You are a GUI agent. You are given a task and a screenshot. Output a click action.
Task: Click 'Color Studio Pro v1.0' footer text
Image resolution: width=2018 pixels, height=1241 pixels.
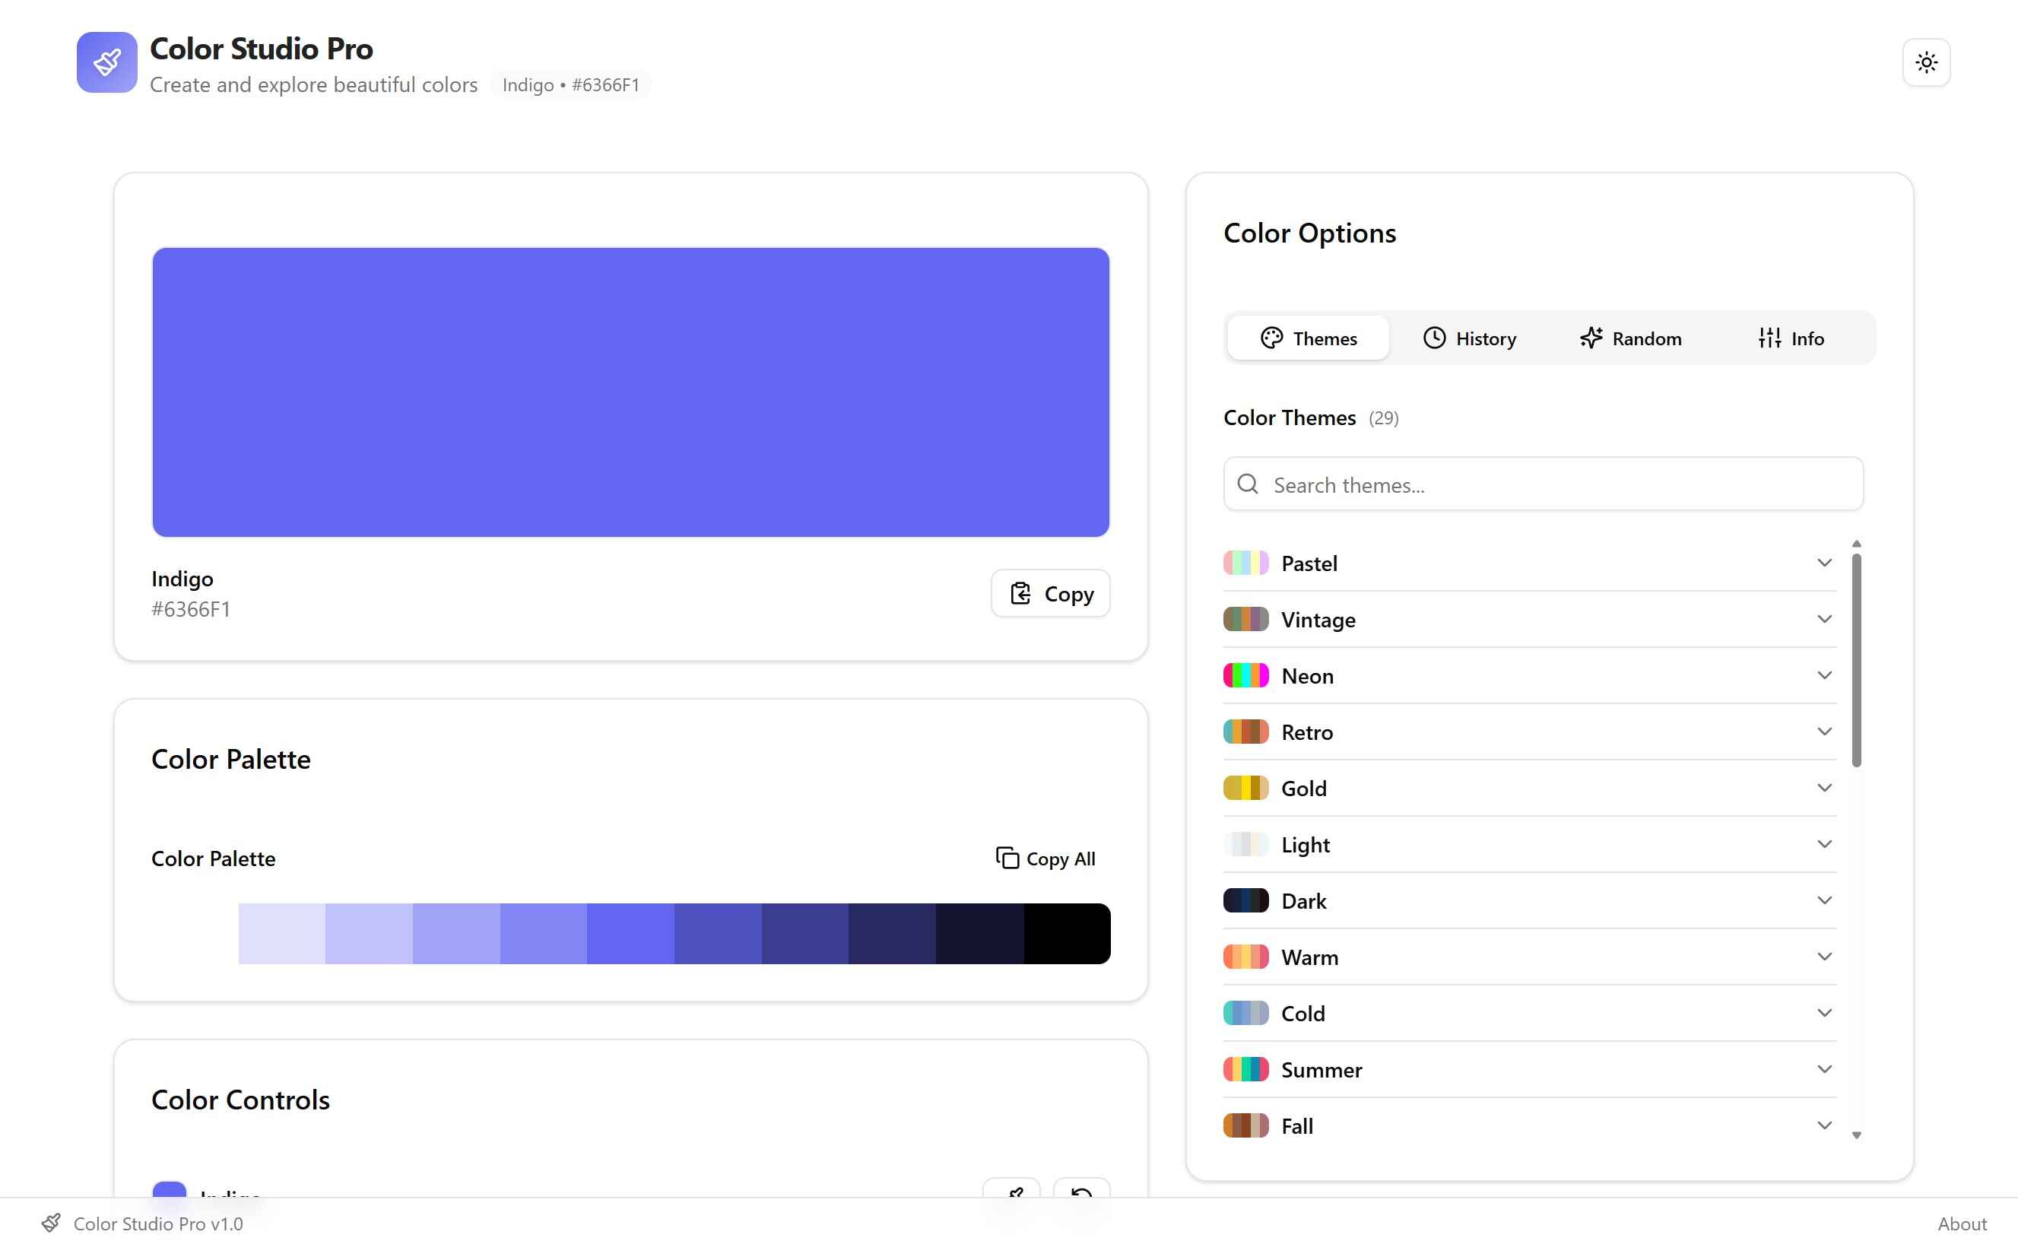coord(158,1223)
